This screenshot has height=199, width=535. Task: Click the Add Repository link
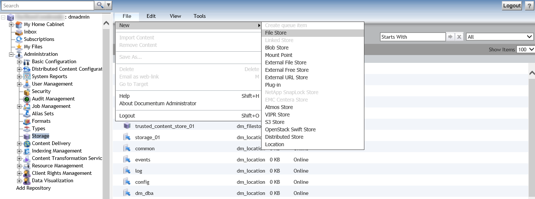click(34, 188)
